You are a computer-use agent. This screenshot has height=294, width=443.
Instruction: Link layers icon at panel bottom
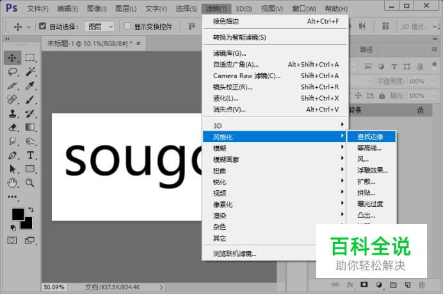335,284
